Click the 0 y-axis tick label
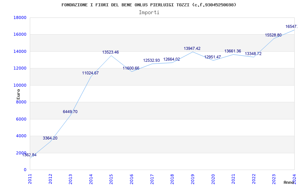Screen dimensions: 298x186 [x=25, y=170]
